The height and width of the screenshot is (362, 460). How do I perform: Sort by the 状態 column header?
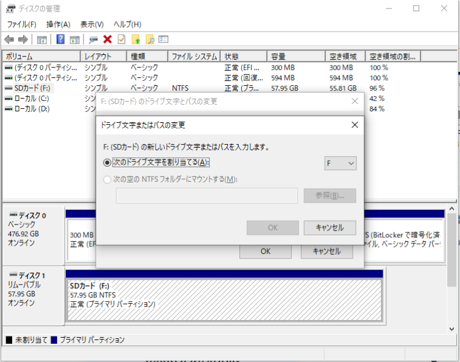[x=244, y=56]
